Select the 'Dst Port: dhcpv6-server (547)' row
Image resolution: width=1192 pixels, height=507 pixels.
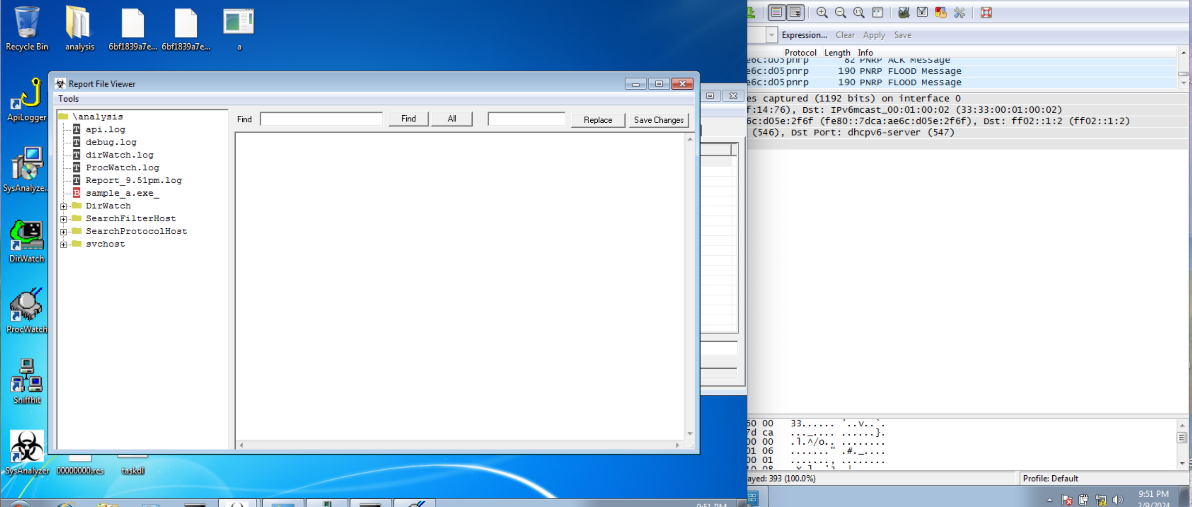[x=968, y=132]
